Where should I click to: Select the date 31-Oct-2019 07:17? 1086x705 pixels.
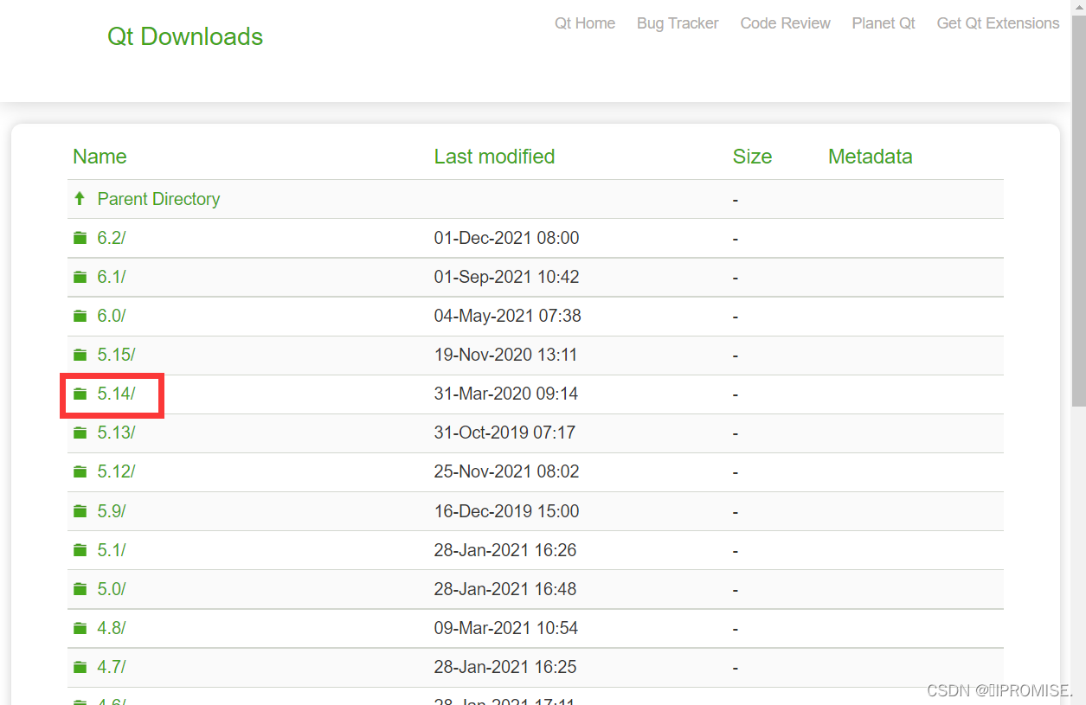pos(504,433)
